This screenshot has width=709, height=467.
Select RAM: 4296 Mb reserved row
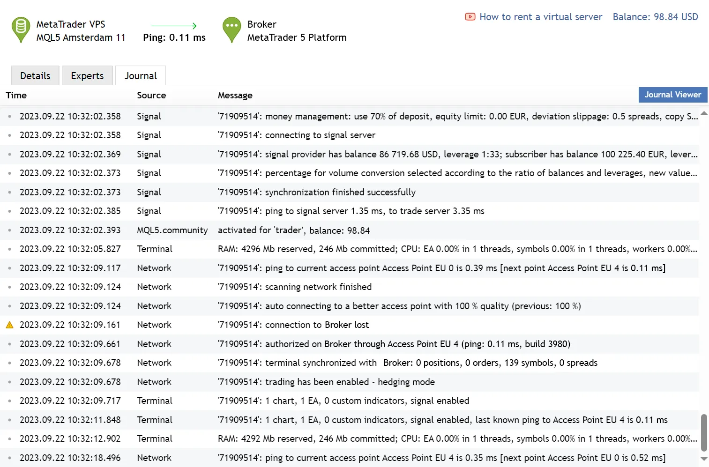coord(350,249)
